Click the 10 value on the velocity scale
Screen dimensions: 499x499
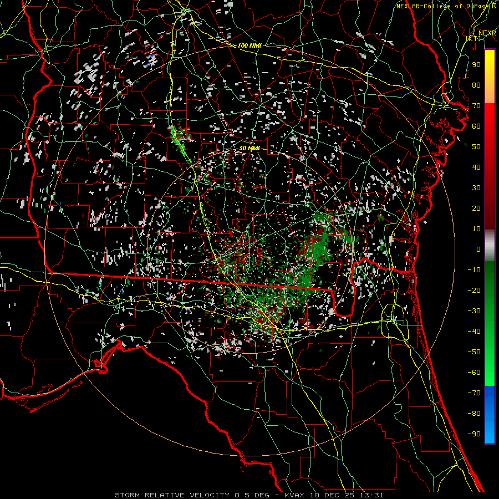coord(476,229)
